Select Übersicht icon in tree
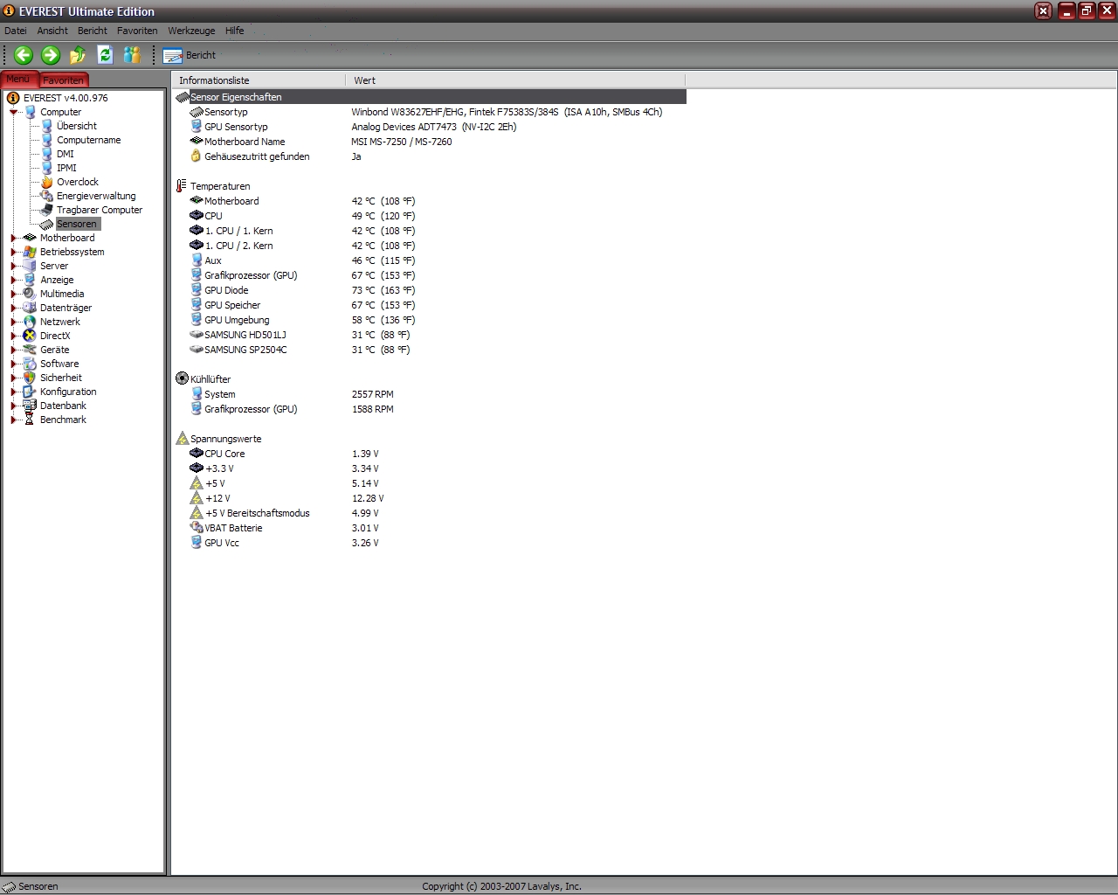This screenshot has width=1118, height=895. 47,126
